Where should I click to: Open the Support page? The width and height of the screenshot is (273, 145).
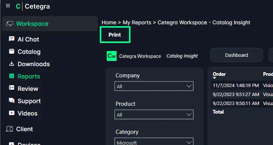[x=29, y=101]
